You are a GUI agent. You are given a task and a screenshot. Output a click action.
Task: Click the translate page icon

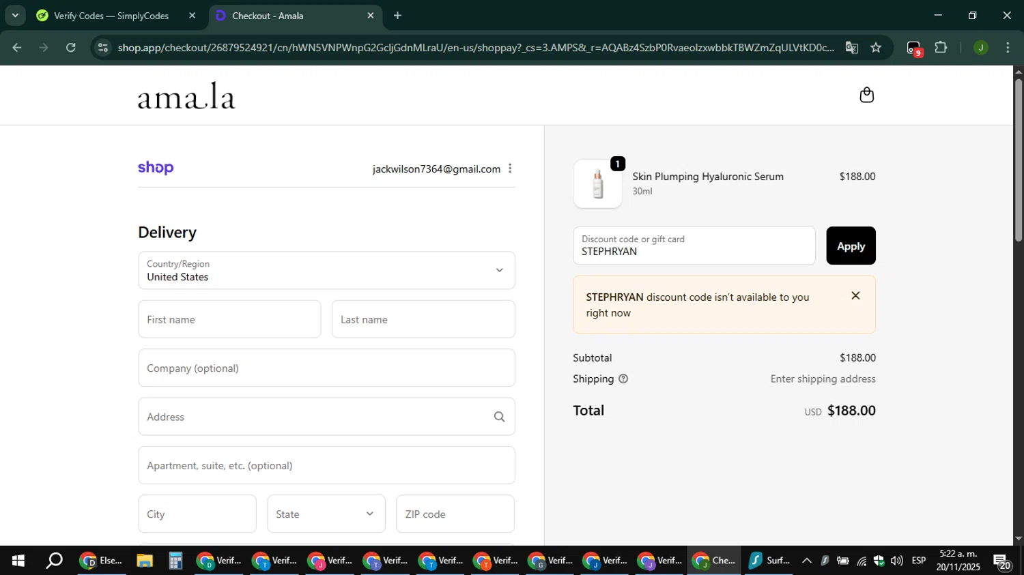851,48
